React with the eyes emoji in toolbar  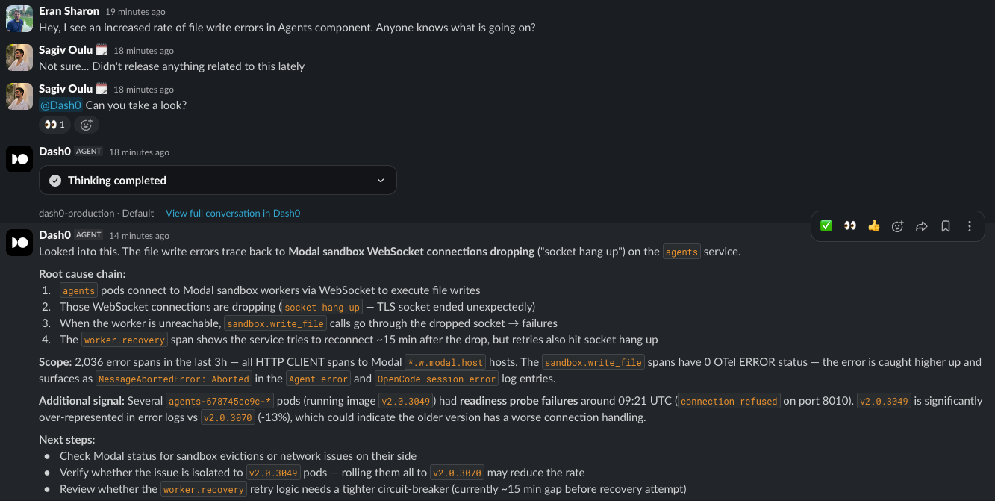[850, 226]
